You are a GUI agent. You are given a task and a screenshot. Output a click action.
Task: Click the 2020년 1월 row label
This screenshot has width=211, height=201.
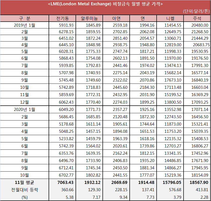(x=24, y=109)
